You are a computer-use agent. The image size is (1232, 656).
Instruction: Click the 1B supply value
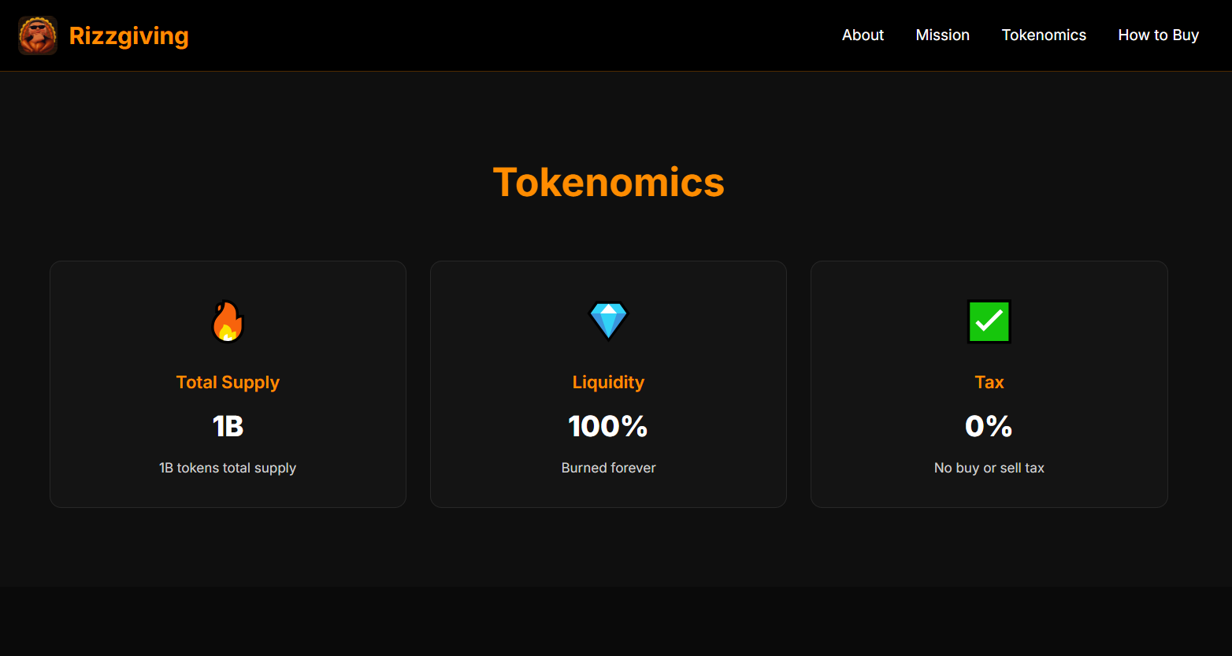pyautogui.click(x=228, y=427)
